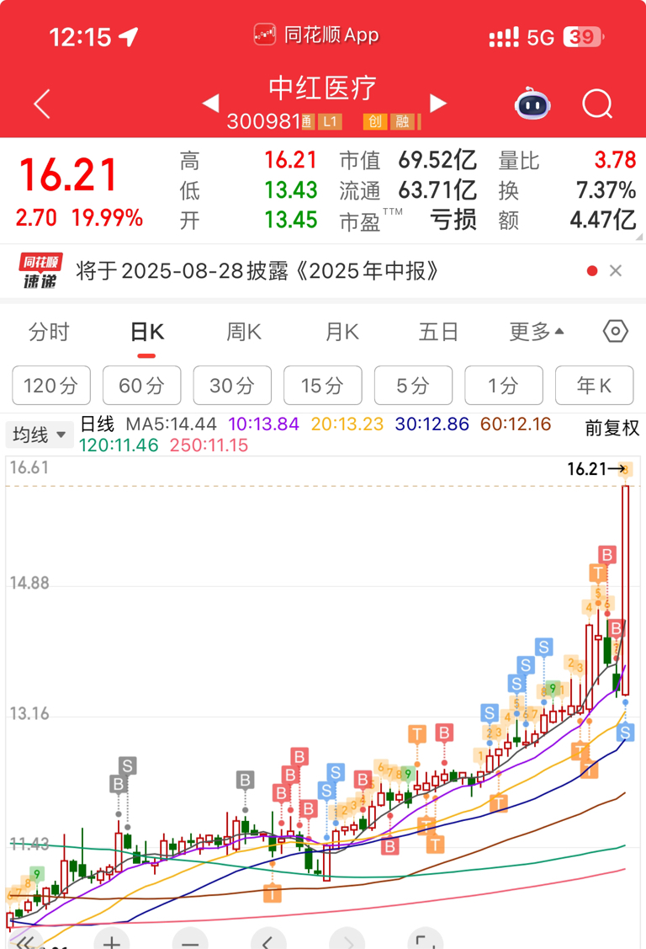This screenshot has height=949, width=646.
Task: Tap the 30:12.86 blue MA label
Action: click(x=432, y=424)
